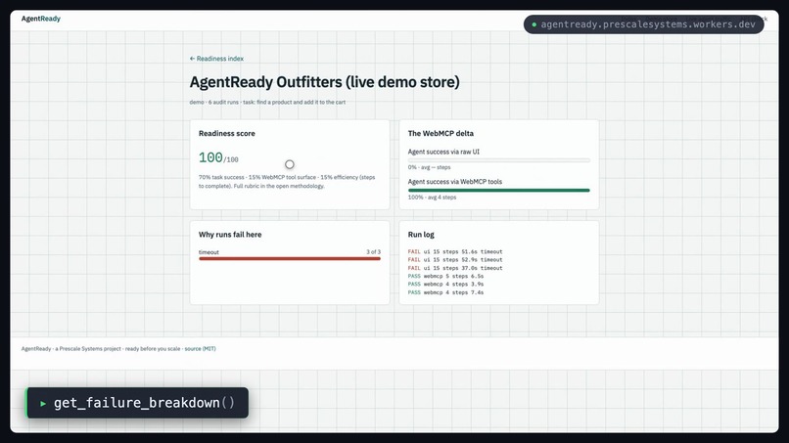Click the AgentReady Outfitters page heading
789x443 pixels.
[x=325, y=82]
